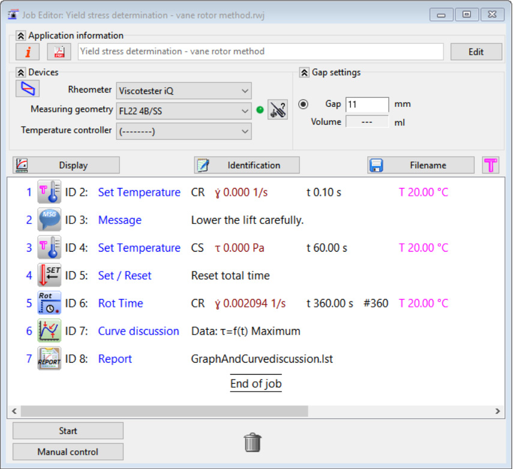Viewport: 513px width, 469px height.
Task: Click the red info icon in Application information
Action: tap(27, 52)
